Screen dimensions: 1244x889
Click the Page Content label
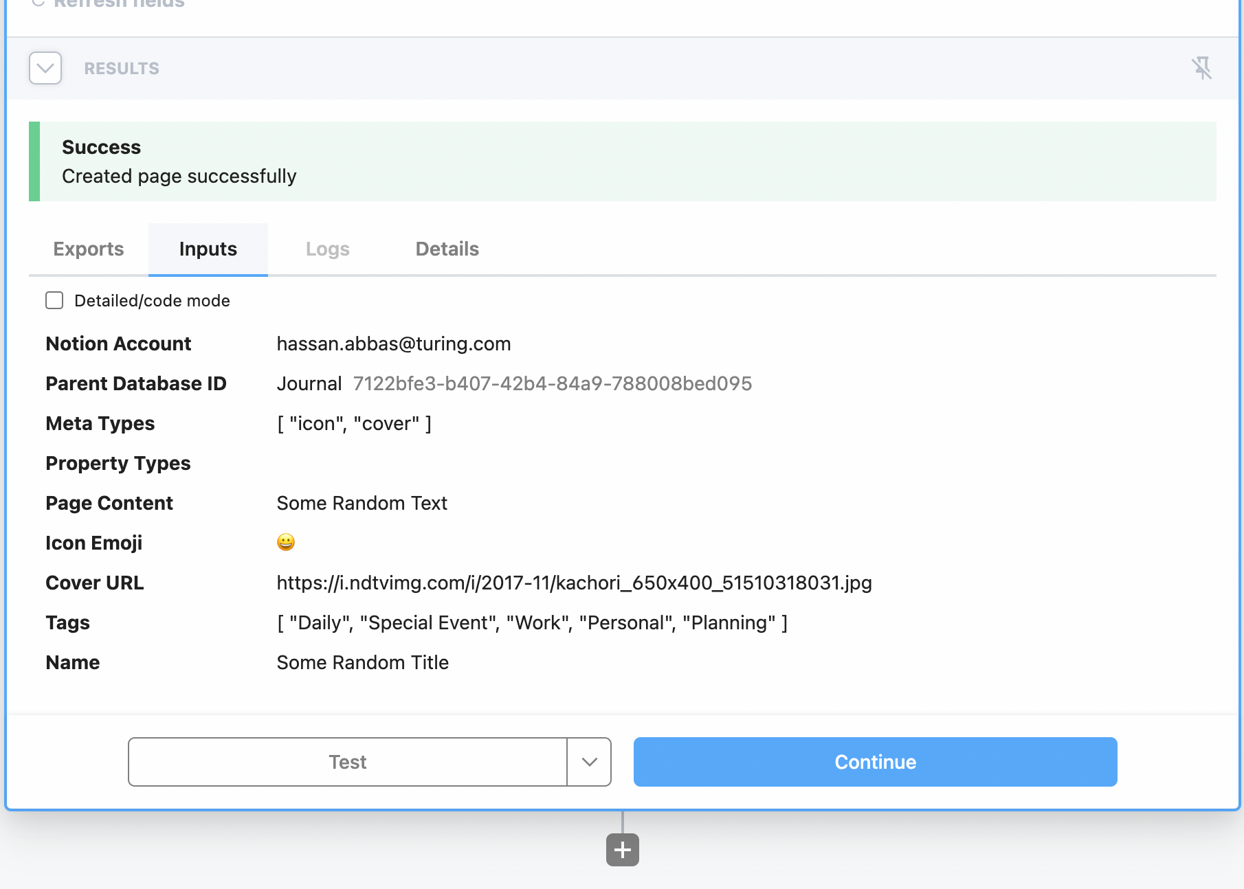pyautogui.click(x=109, y=503)
